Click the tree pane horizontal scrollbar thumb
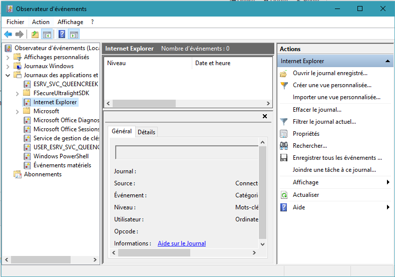Screen dimensions: 395x277 point(41,259)
